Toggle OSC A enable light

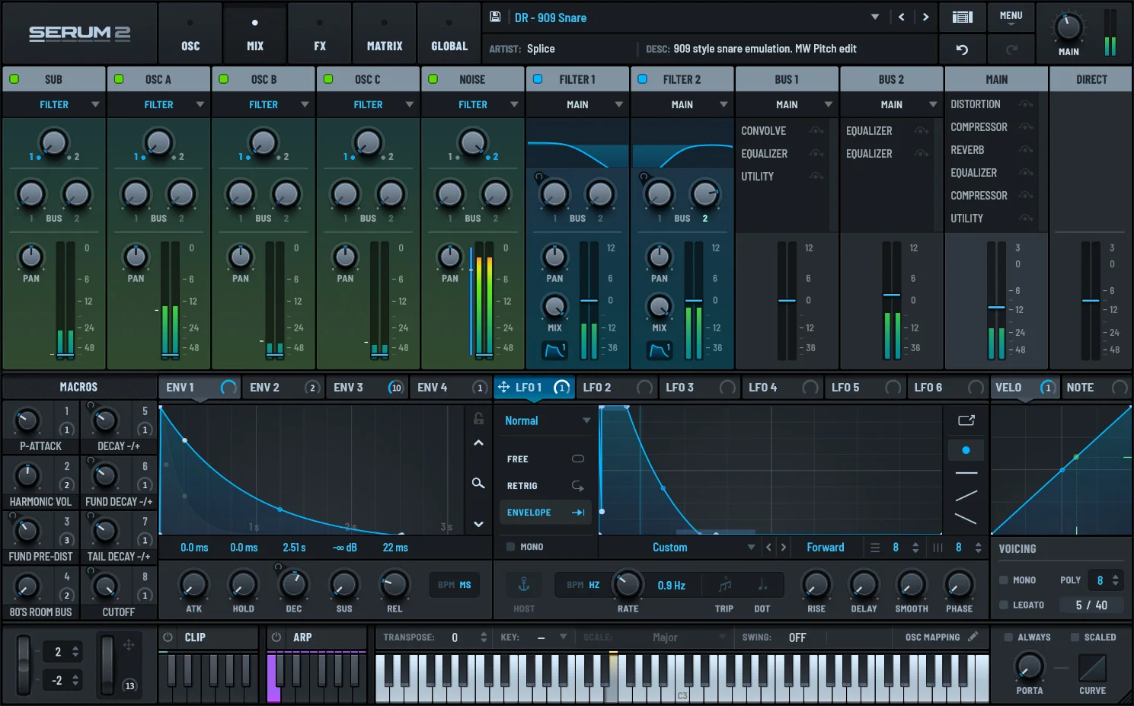pos(118,79)
